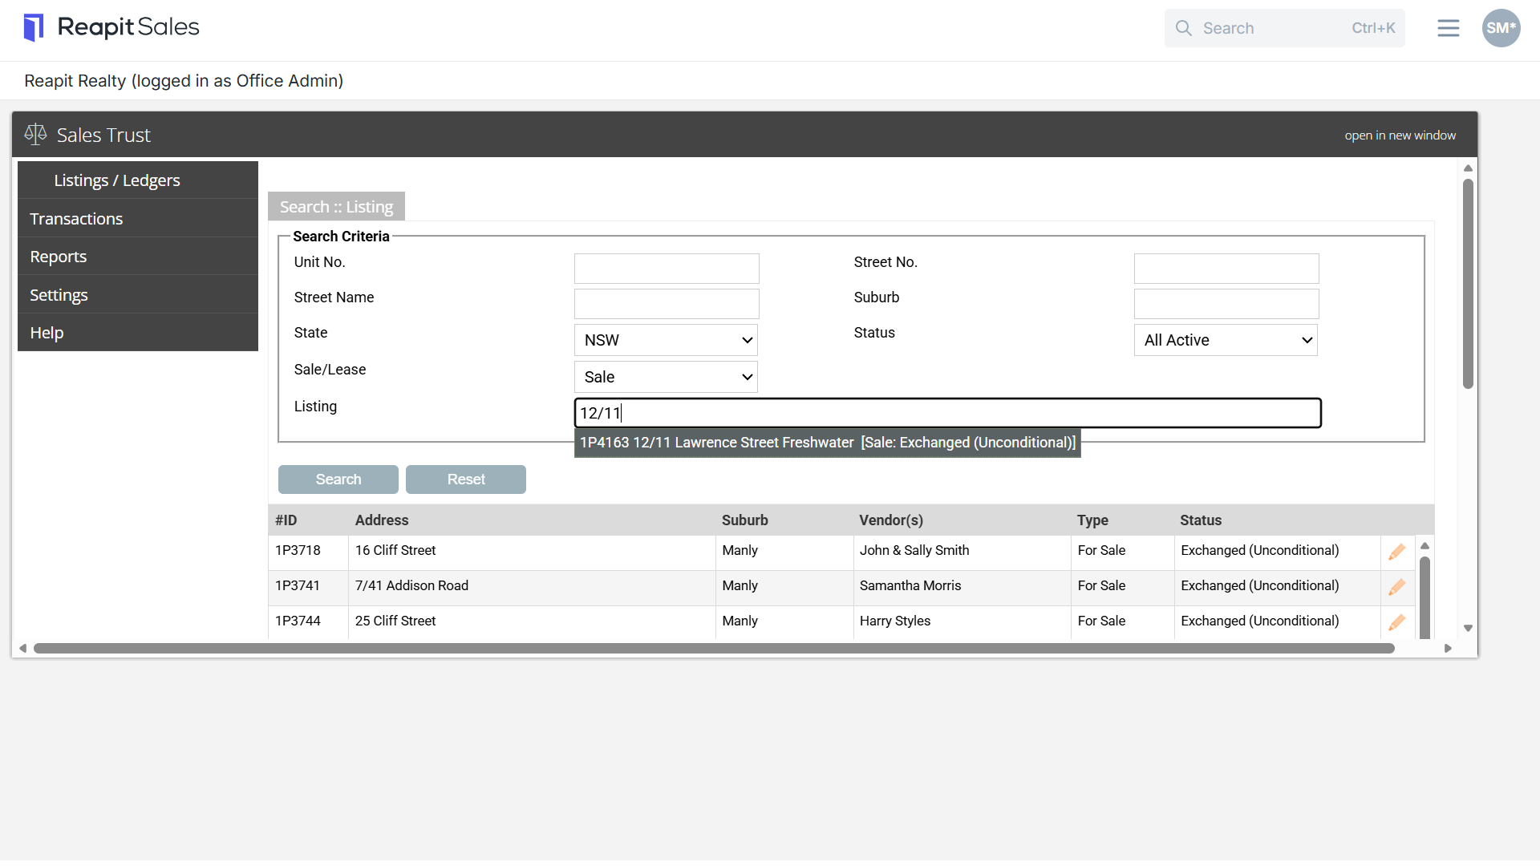Viewport: 1540px width, 866px height.
Task: Edit listing 1P3718 with the pencil icon
Action: pos(1396,552)
